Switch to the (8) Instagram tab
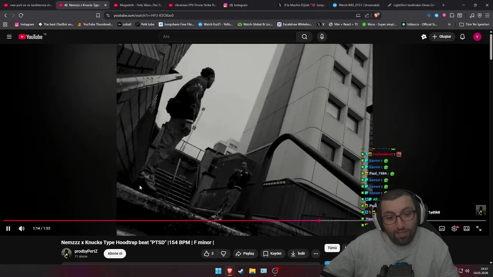This screenshot has height=277, width=493. tap(247, 5)
